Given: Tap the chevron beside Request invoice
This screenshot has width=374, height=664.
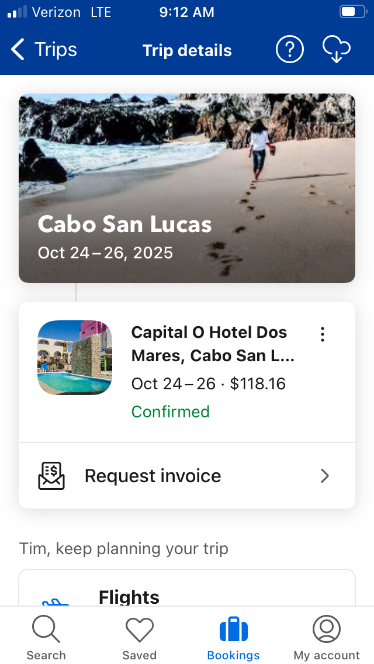Looking at the screenshot, I should 325,476.
